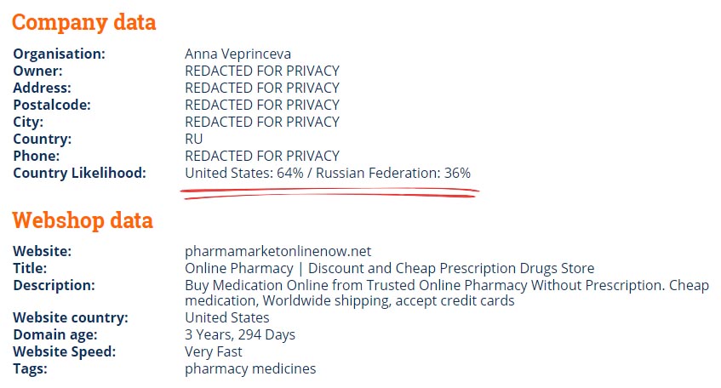Click the Phone redacted value

click(262, 156)
